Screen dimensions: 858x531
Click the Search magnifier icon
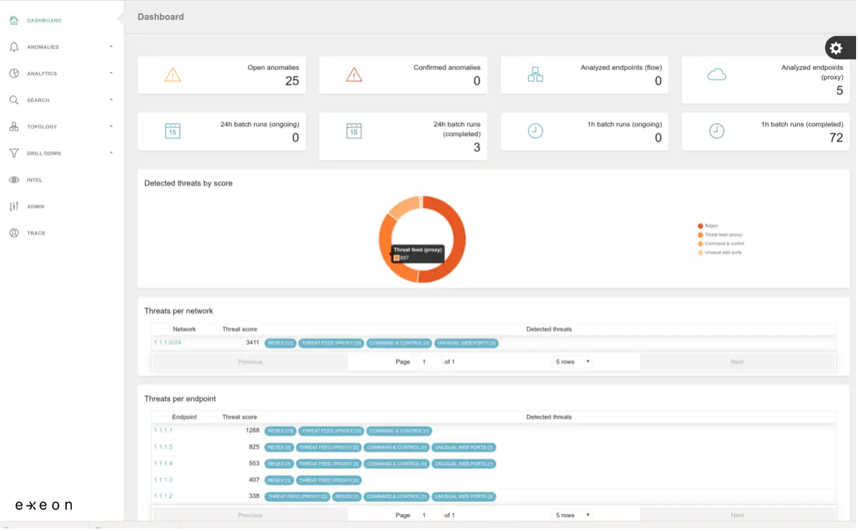(x=14, y=100)
